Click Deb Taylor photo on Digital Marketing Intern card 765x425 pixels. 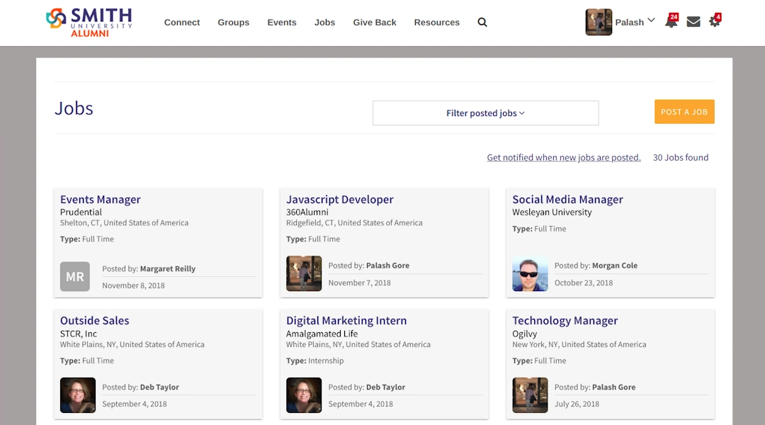click(x=303, y=395)
